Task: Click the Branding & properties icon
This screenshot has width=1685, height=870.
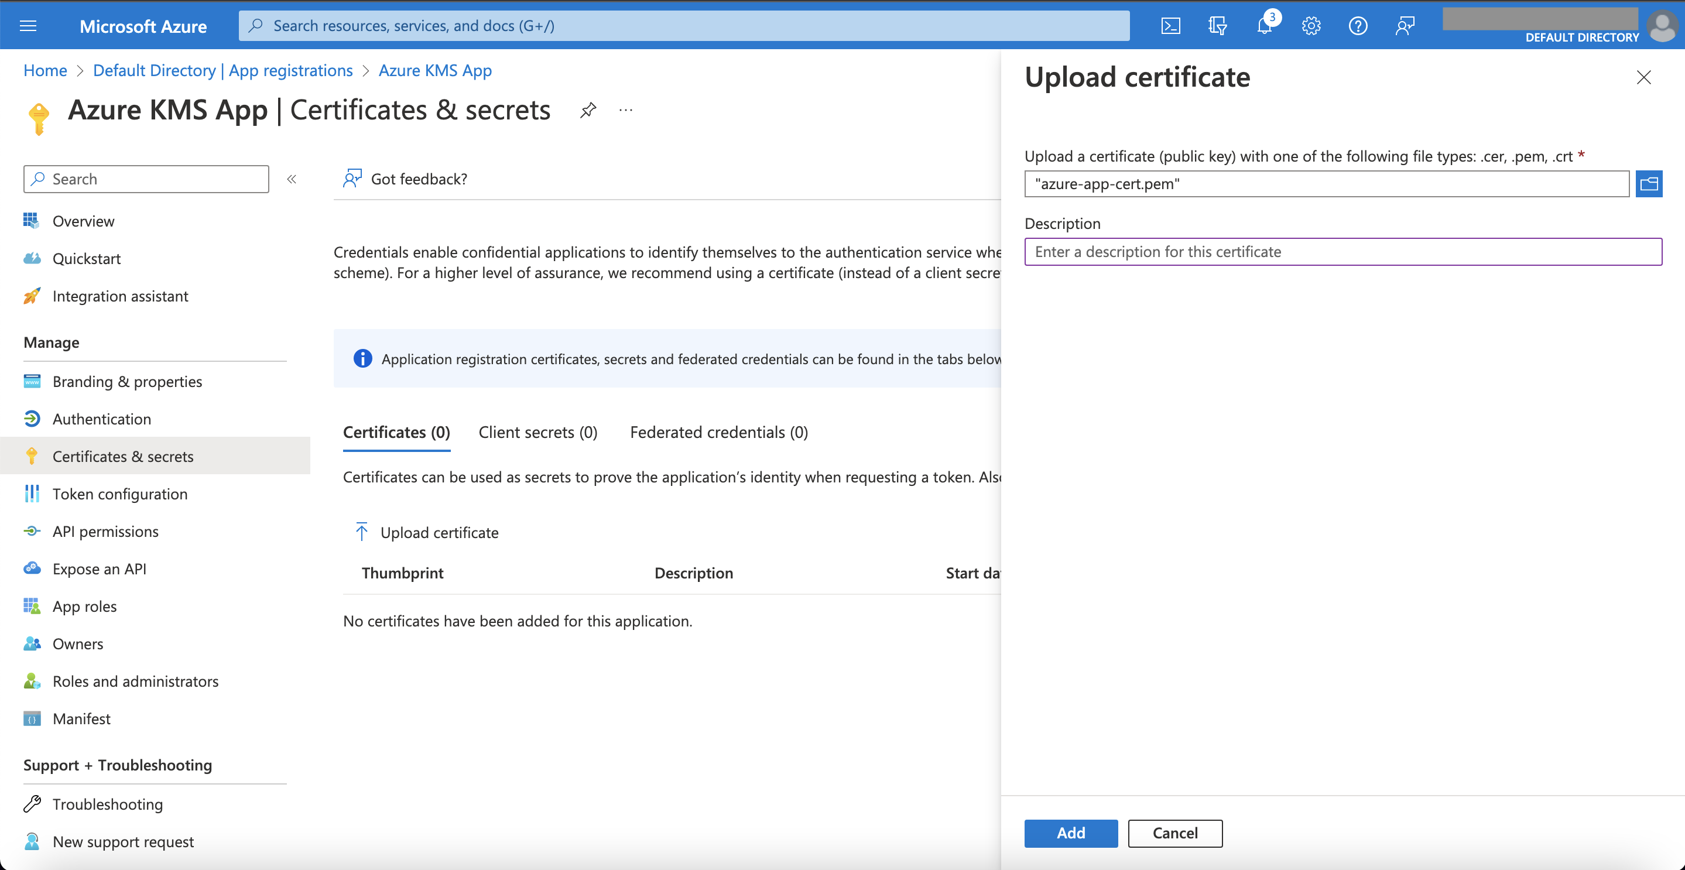Action: [x=32, y=381]
